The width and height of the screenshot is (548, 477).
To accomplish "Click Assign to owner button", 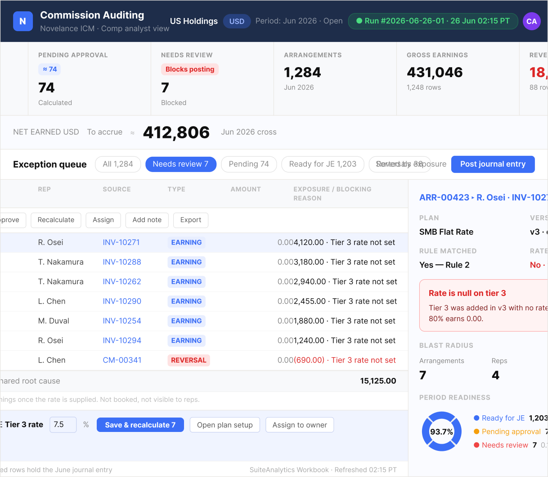I will tap(300, 425).
